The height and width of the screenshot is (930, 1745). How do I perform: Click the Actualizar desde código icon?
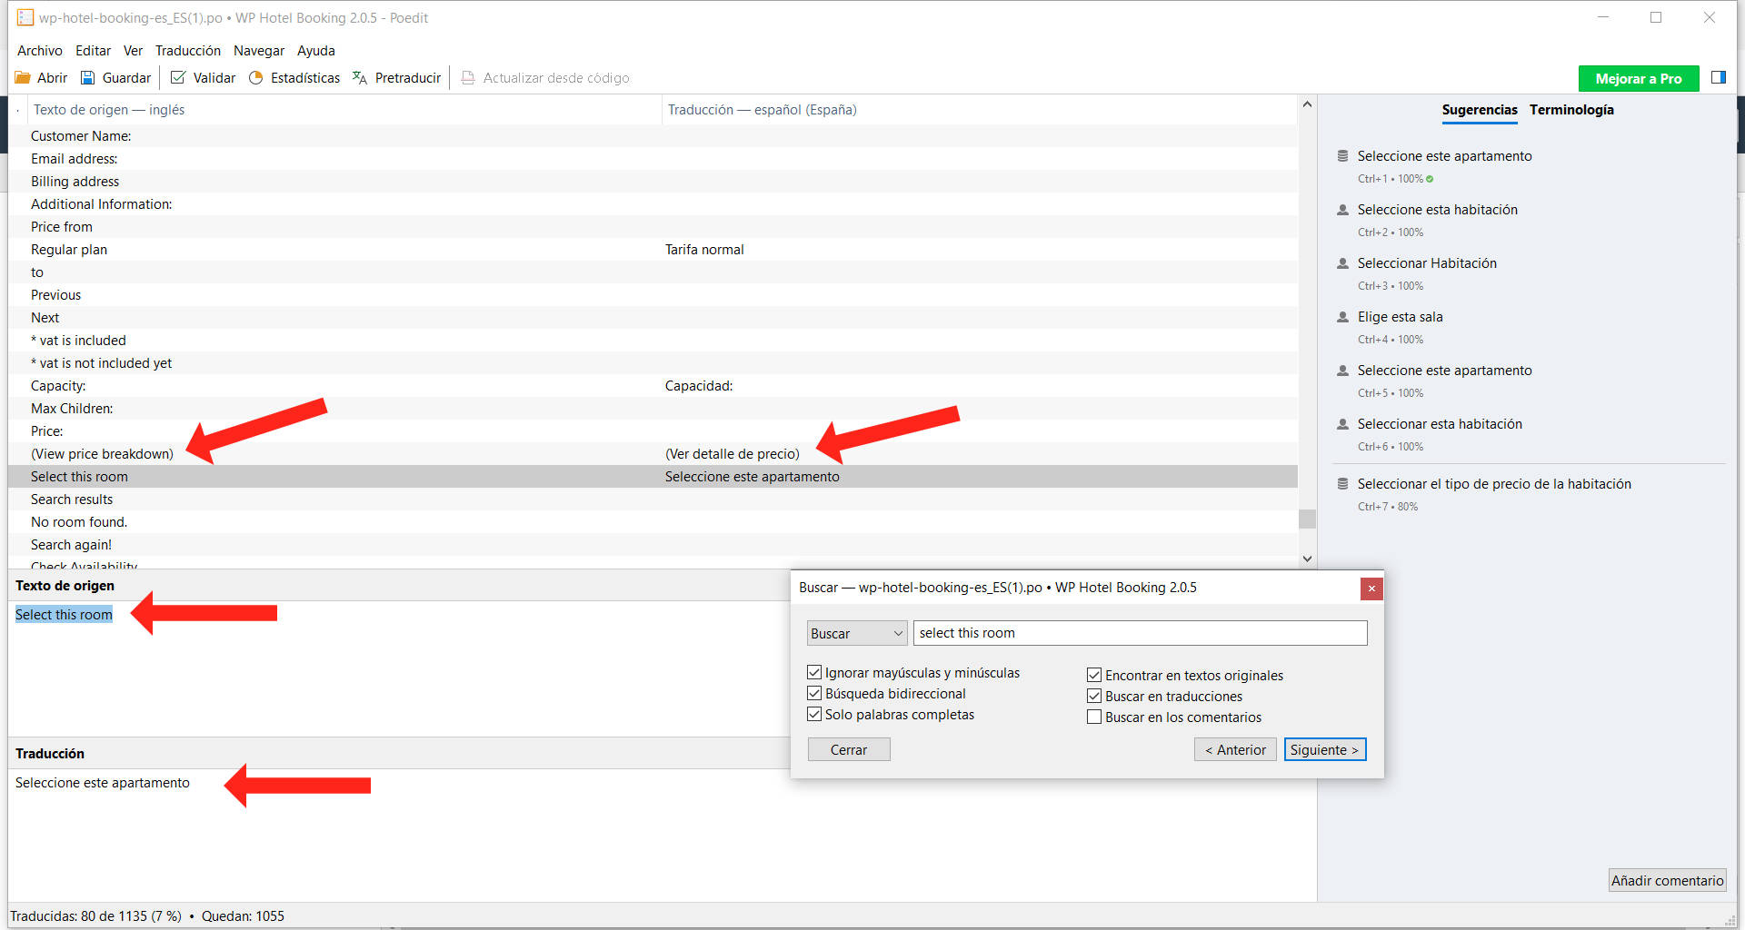point(468,78)
